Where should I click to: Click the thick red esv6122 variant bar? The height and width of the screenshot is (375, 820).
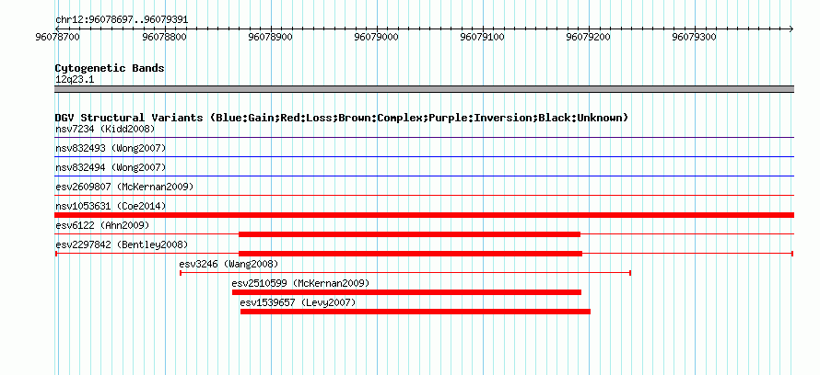pyautogui.click(x=409, y=234)
